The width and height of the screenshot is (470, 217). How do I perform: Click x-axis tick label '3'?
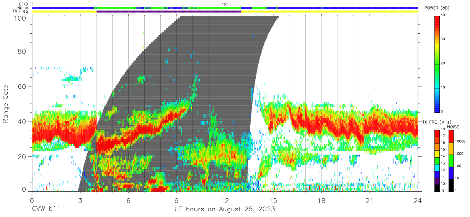point(80,201)
